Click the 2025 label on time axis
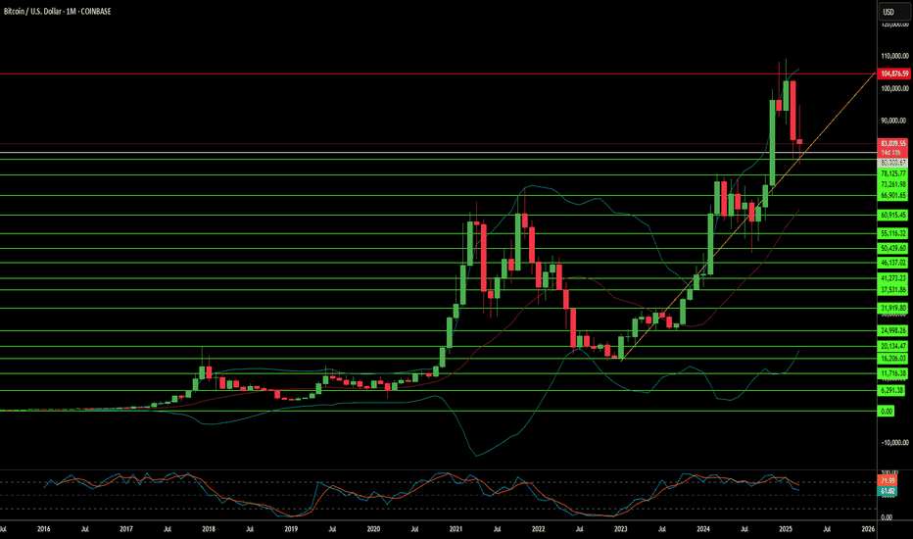Viewport: 913px width, 539px height. pyautogui.click(x=786, y=529)
